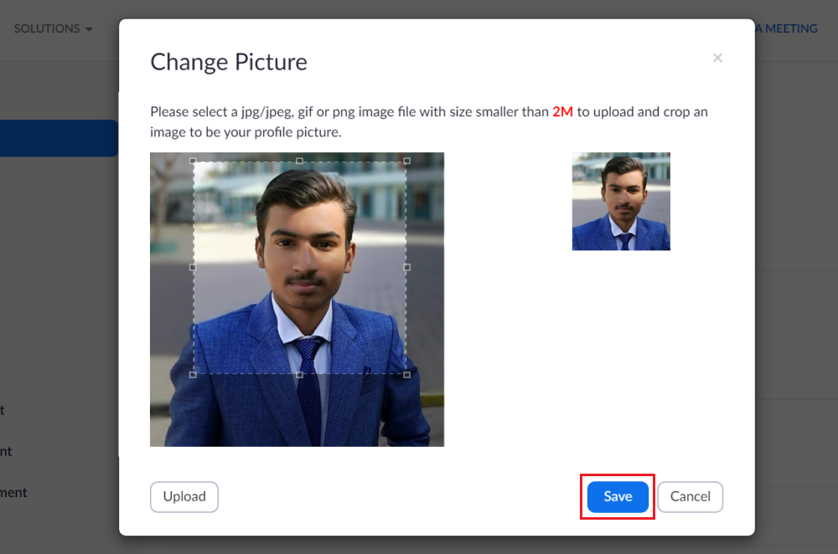The image size is (838, 554).
Task: Close the Change Picture dialog with X
Action: coord(716,58)
